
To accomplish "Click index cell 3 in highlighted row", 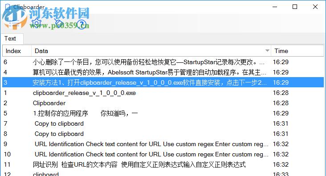I will click(x=5, y=82).
